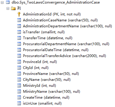This screenshot has width=115, height=107.
Task: Select the ProcuratorialDateTime column
Action: (56, 50)
